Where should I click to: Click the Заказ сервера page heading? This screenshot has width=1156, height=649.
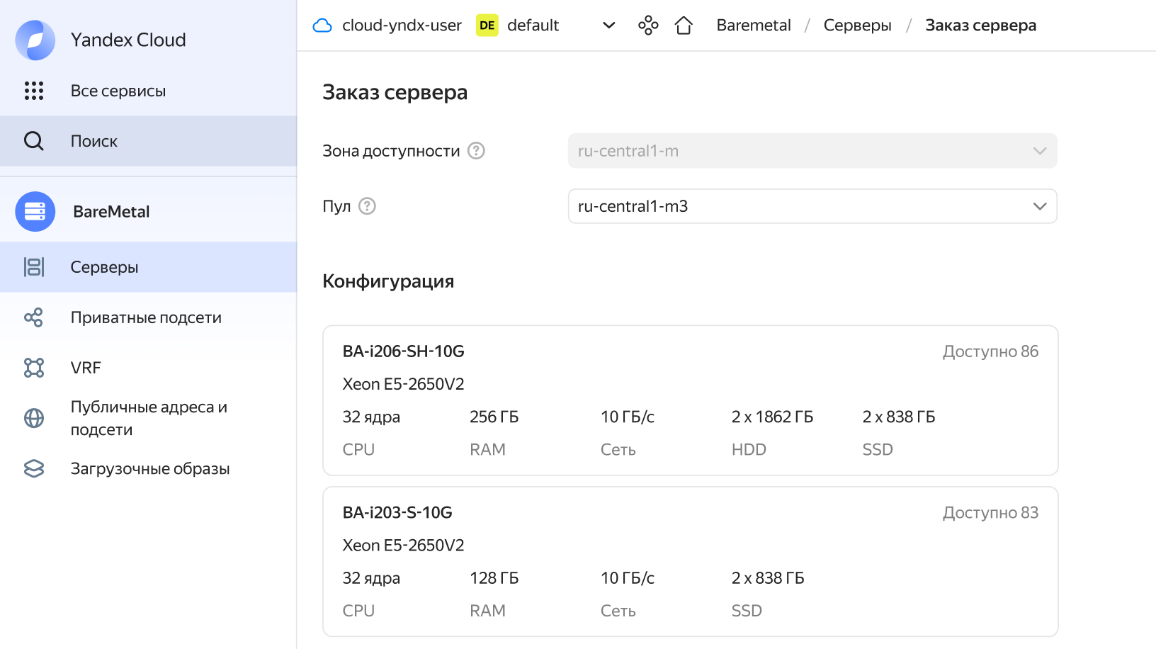point(395,92)
